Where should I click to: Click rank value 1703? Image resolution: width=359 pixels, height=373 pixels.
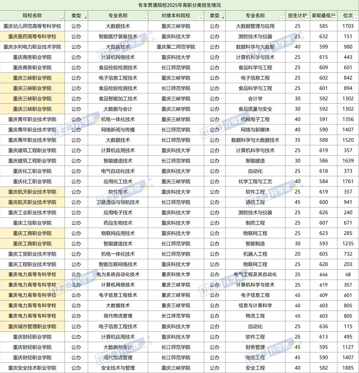tap(348, 26)
